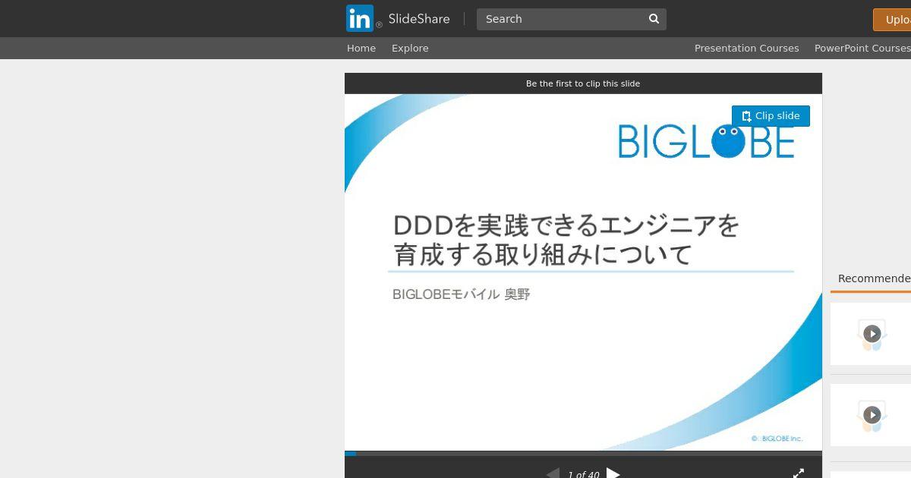Open PowerPoint Courses link

click(862, 48)
